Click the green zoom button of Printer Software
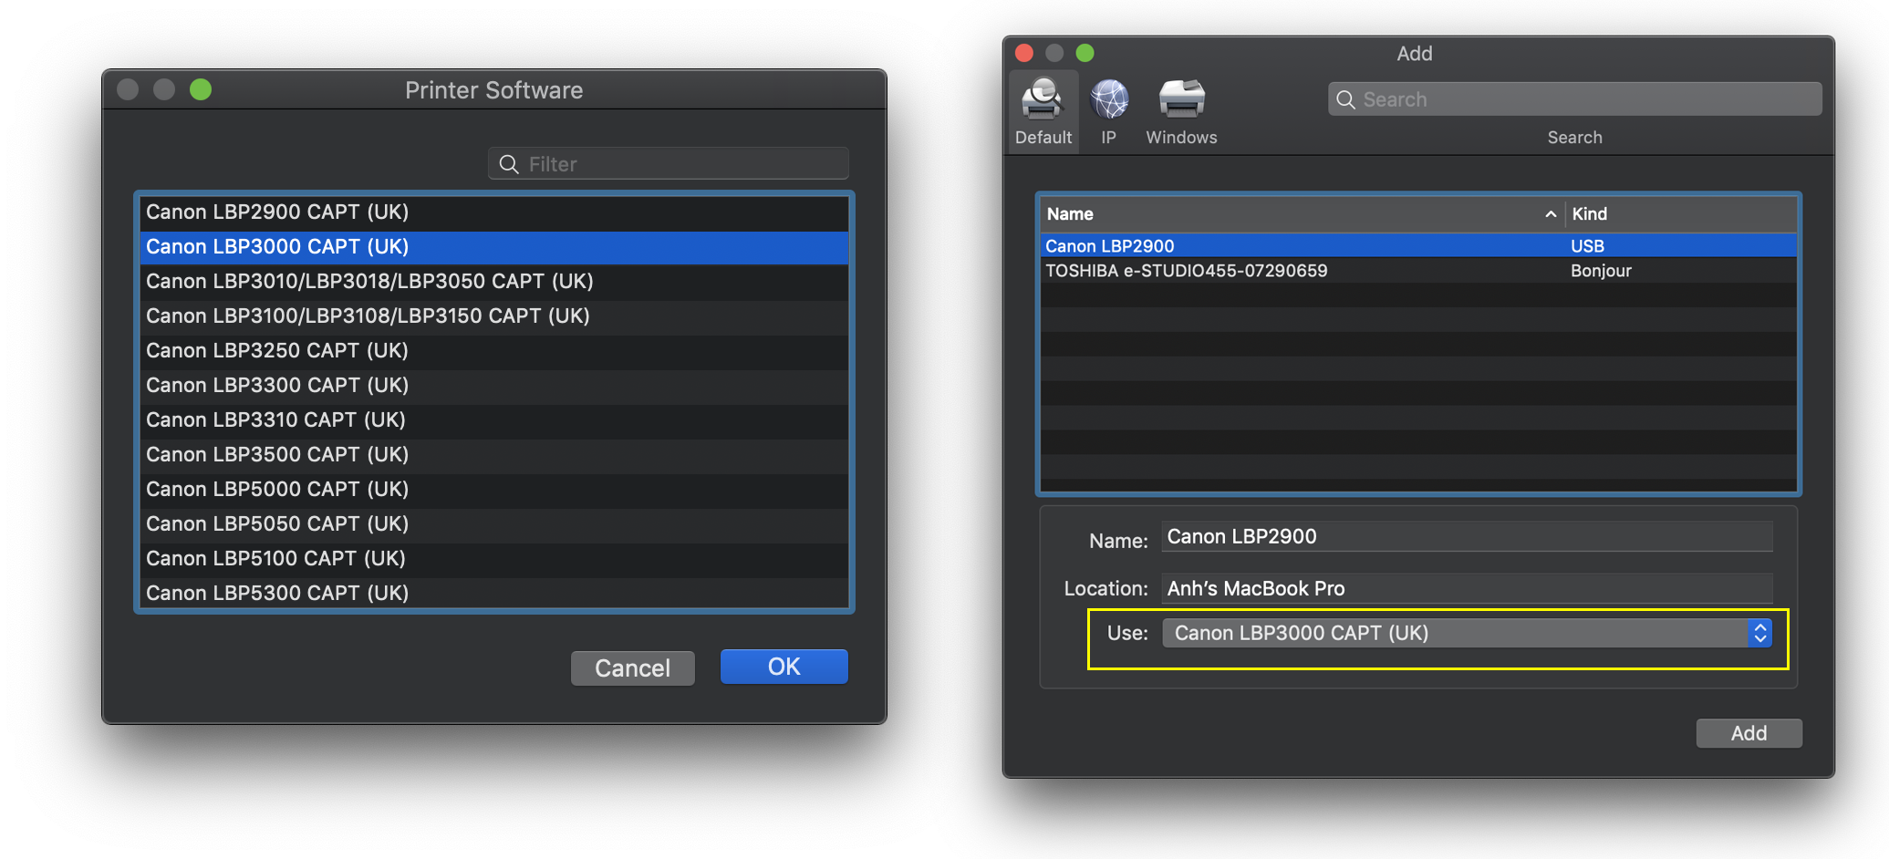The image size is (1889, 859). (x=201, y=89)
